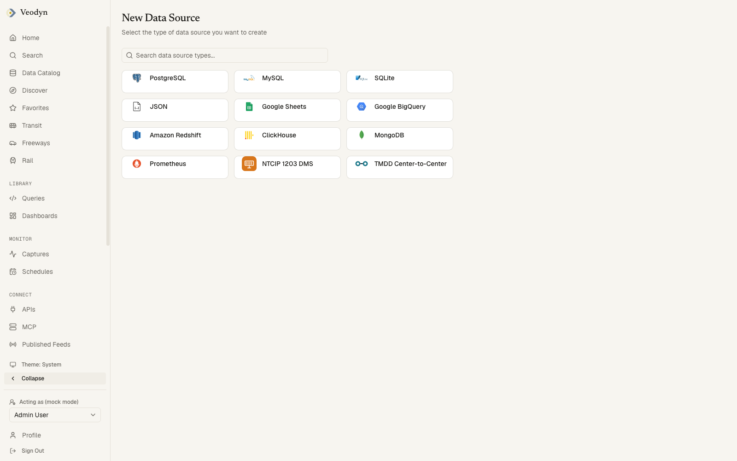
Task: Click the "JSON" label text
Action: 158,106
